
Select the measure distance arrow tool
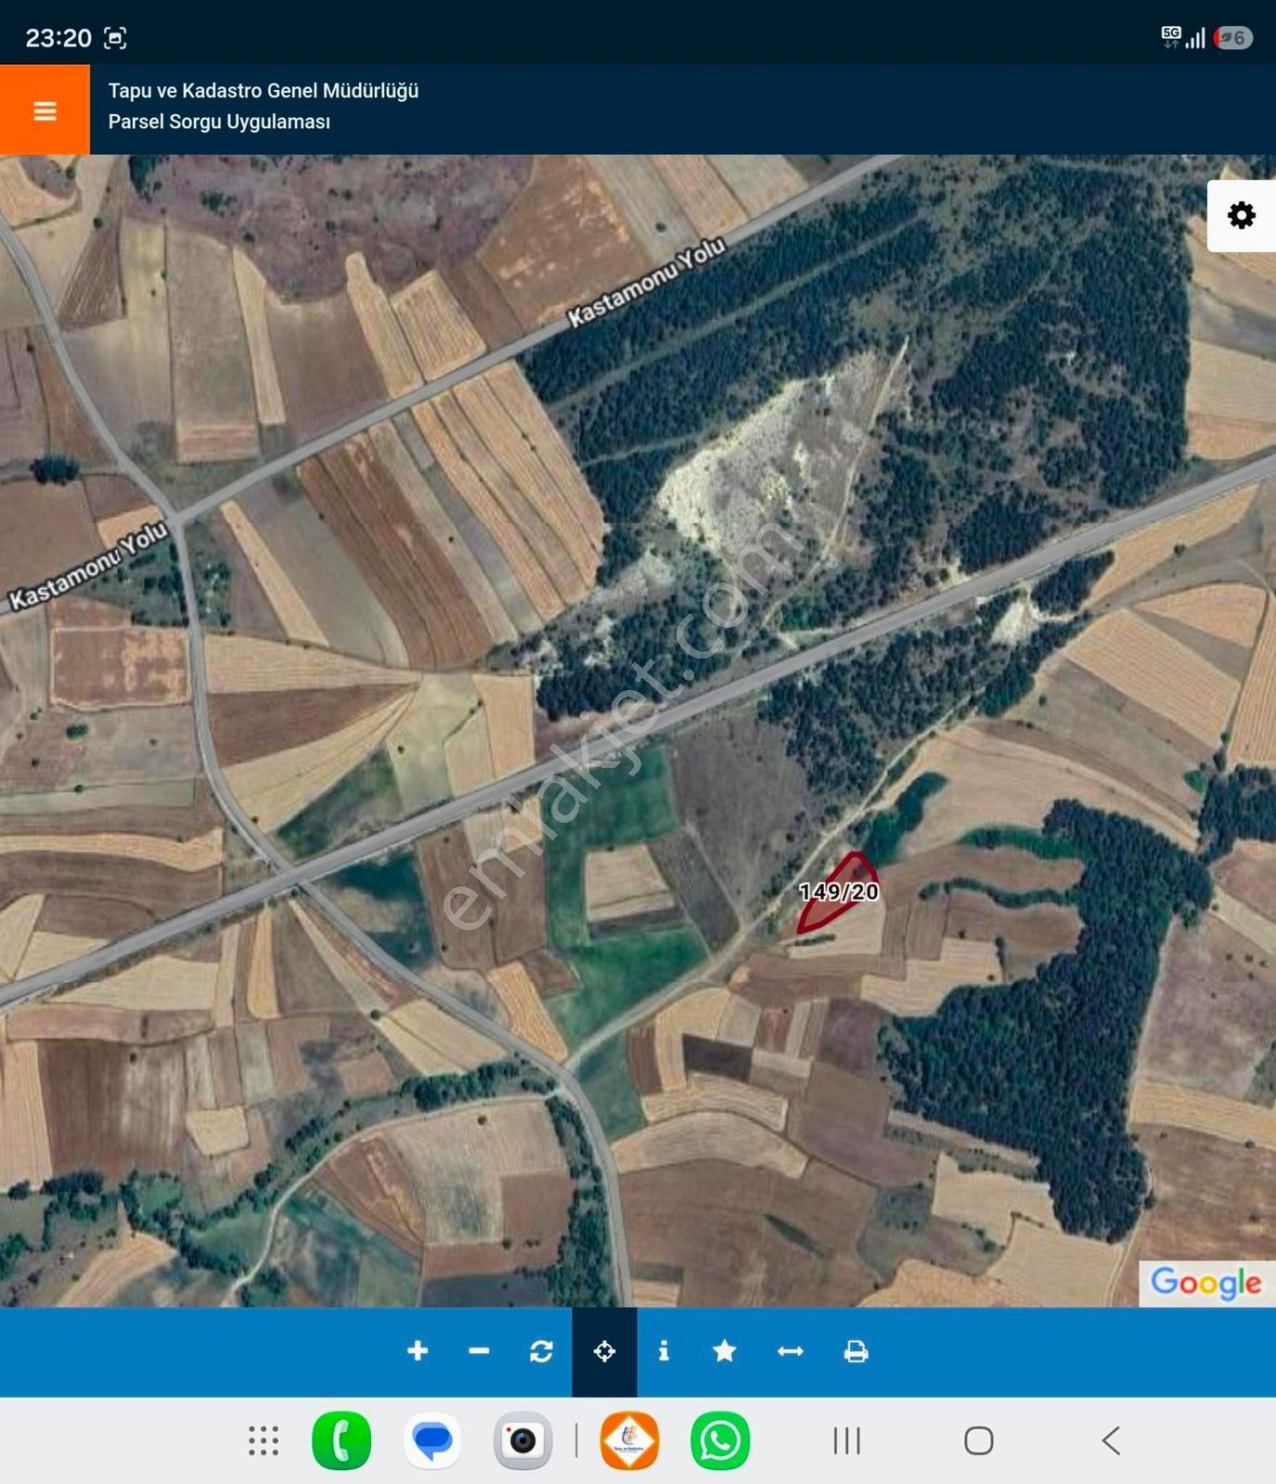coord(790,1351)
